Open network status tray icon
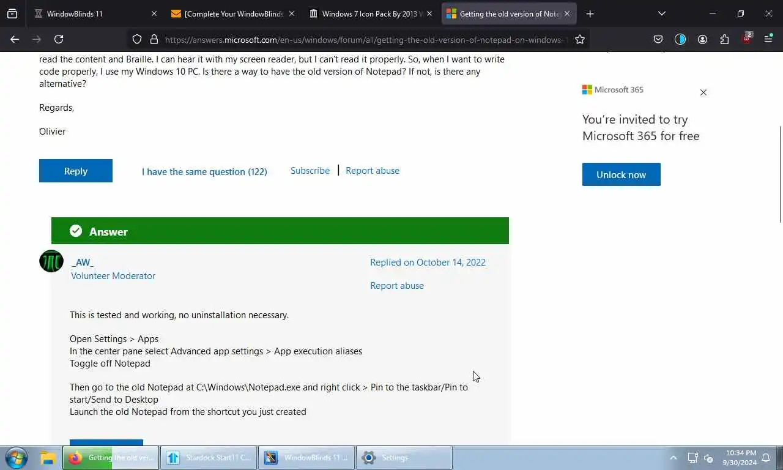This screenshot has width=783, height=470. (692, 458)
